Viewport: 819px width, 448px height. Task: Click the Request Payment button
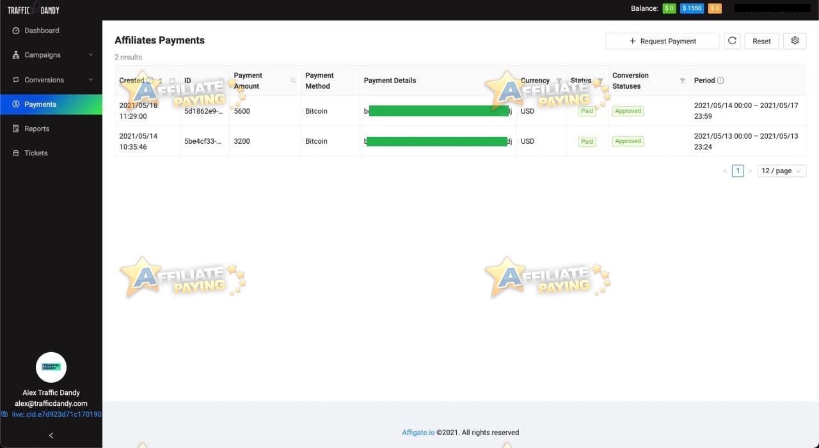tap(663, 41)
